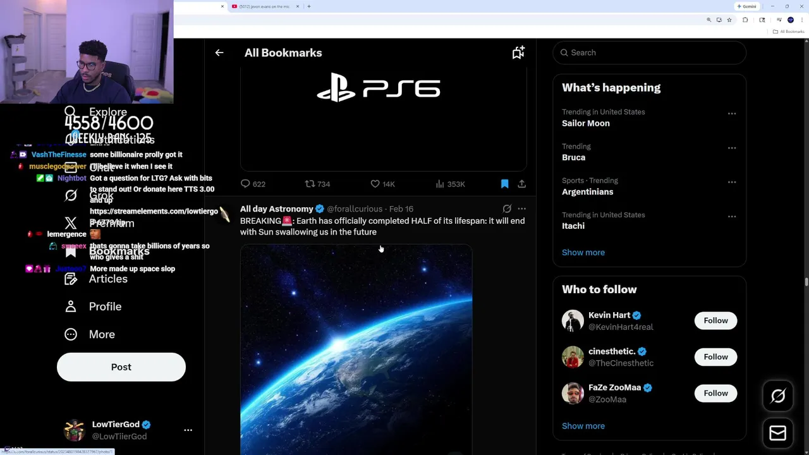Open Kevin Hart's profile picture

[x=573, y=321]
